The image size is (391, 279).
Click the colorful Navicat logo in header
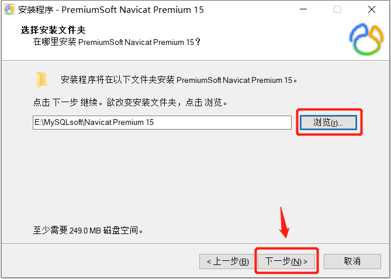click(366, 39)
